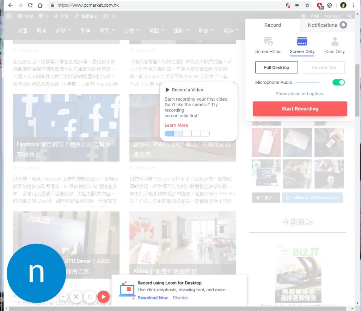
Task: Go back to the previous page
Action: (x=10, y=5)
